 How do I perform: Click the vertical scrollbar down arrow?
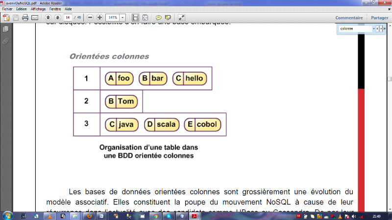click(390, 210)
